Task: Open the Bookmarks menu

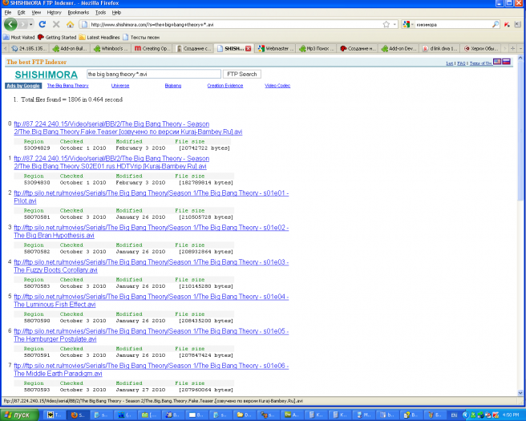Action: (78, 12)
